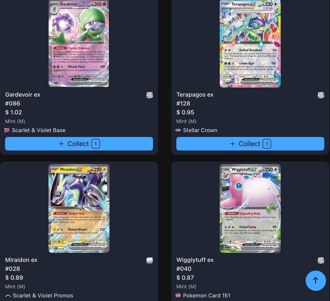Open the Miraidon ex card image
Viewport: 330px width, 301px height.
tap(79, 208)
